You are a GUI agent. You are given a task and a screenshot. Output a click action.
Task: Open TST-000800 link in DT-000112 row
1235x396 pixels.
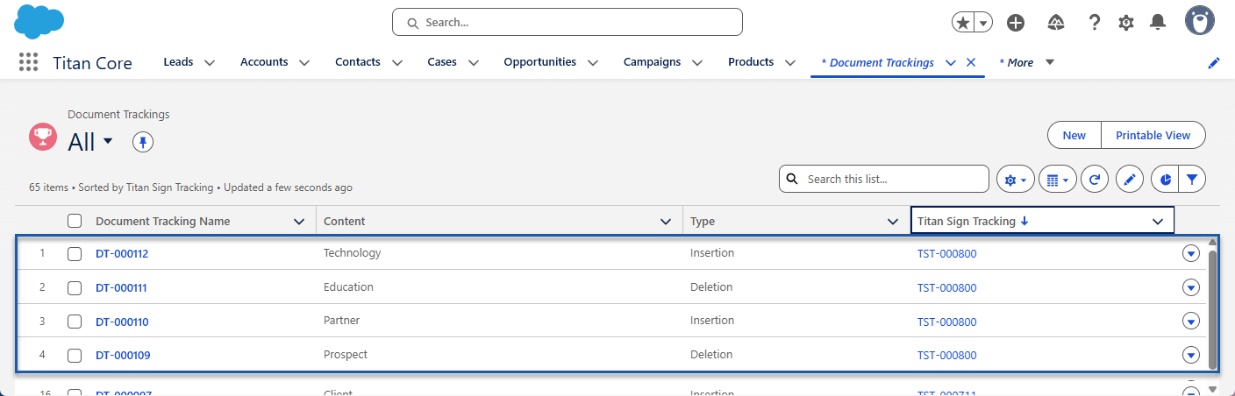coord(946,254)
